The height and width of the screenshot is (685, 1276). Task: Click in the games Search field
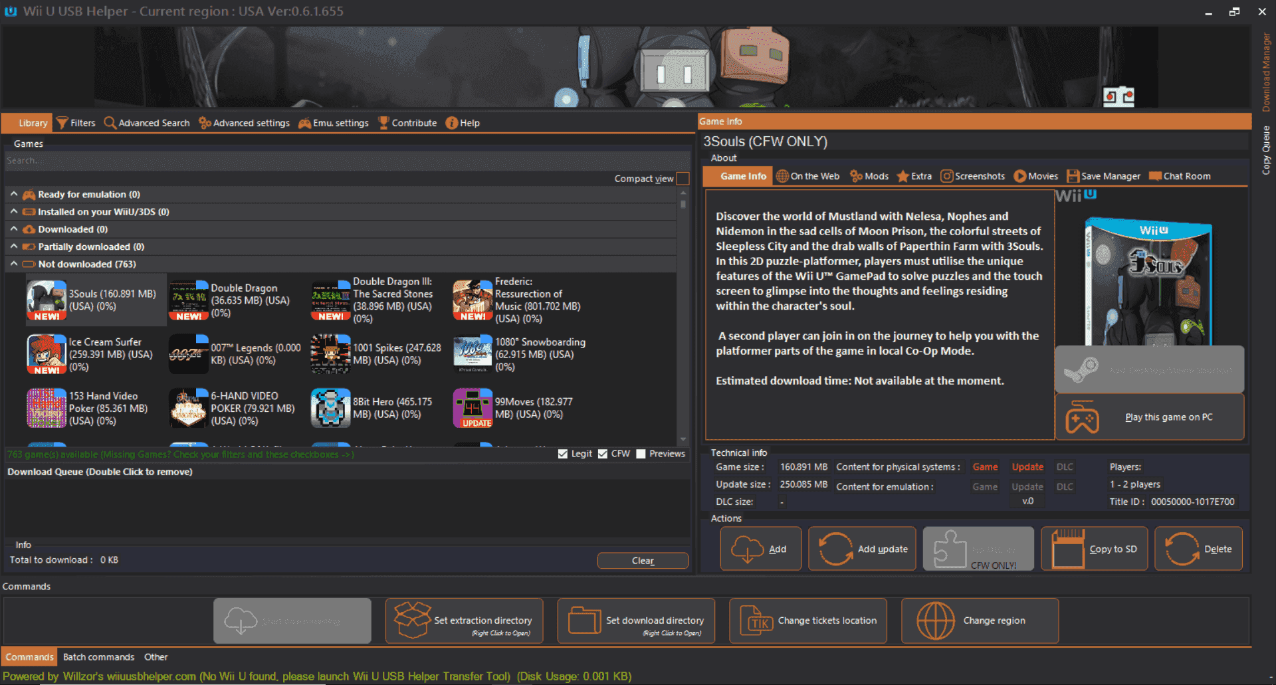click(347, 161)
